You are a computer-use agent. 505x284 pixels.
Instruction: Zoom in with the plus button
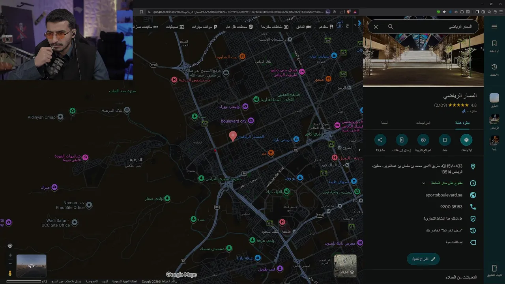[10, 255]
